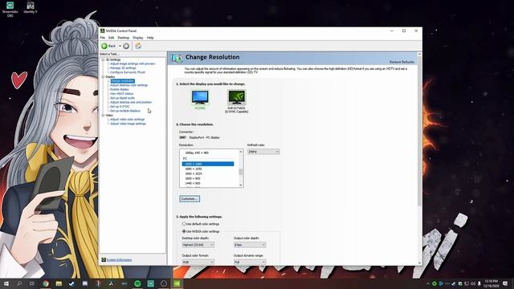
Task: Click the System Information icon
Action: (104, 260)
